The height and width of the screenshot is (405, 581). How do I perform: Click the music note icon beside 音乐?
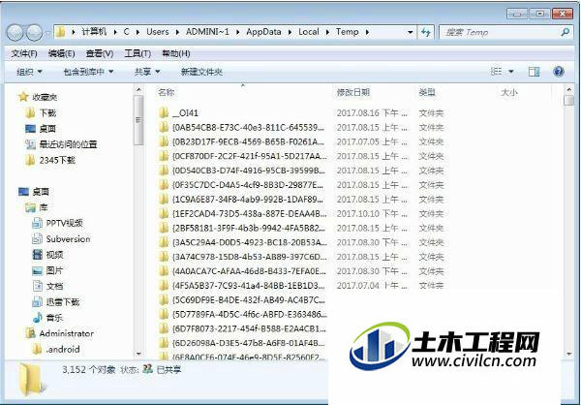pyautogui.click(x=38, y=318)
